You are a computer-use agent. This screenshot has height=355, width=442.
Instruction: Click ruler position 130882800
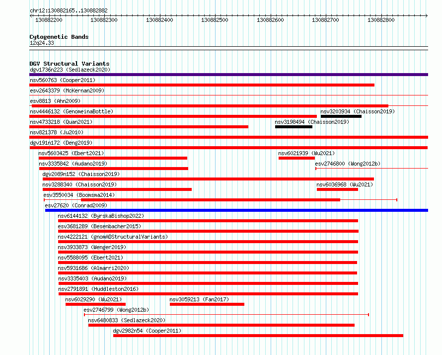point(381,20)
